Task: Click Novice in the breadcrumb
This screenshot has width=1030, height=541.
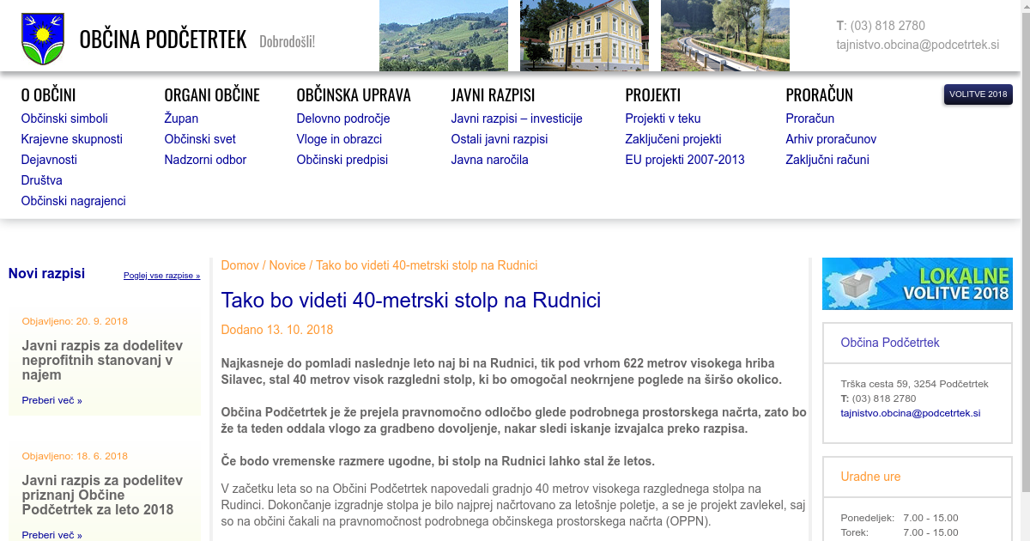Action: tap(287, 265)
